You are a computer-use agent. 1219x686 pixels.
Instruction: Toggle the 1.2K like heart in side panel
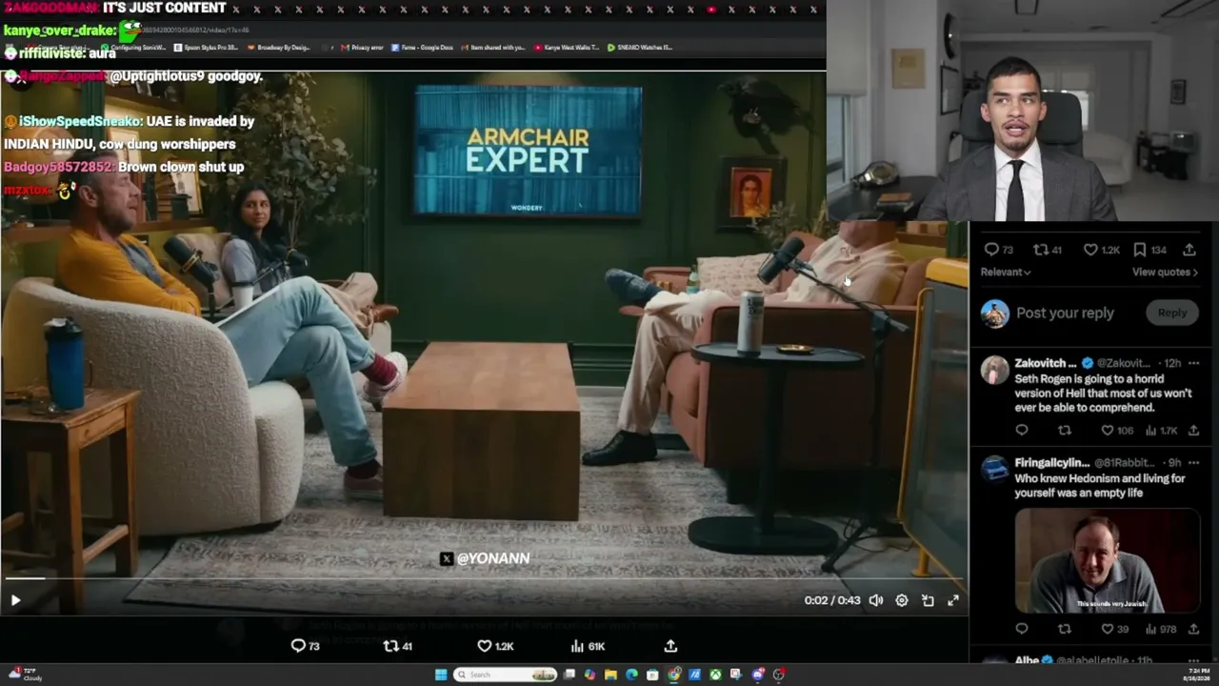[x=1102, y=250]
